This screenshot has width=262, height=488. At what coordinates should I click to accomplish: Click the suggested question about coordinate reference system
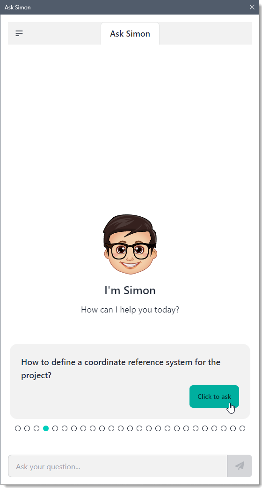[x=121, y=368]
